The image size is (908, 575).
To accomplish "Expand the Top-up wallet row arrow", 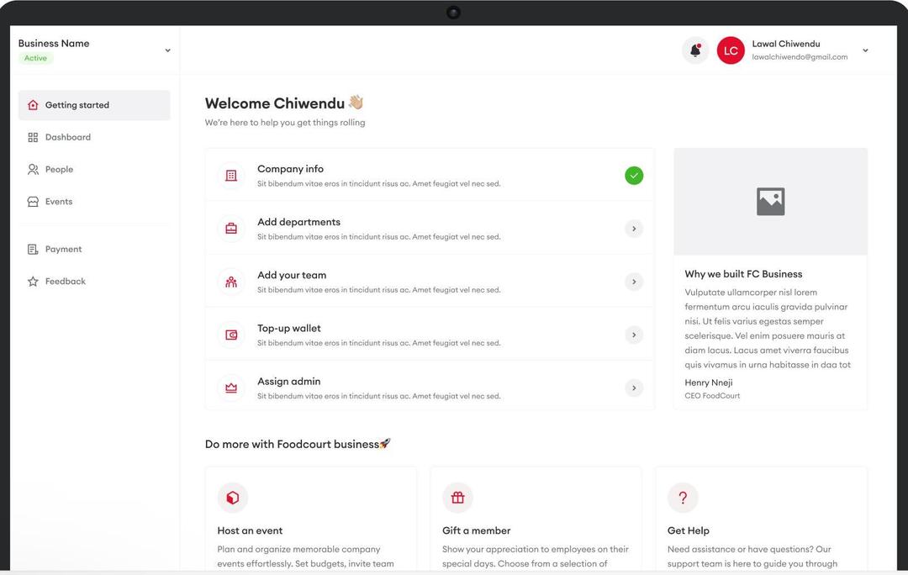I will [x=634, y=335].
